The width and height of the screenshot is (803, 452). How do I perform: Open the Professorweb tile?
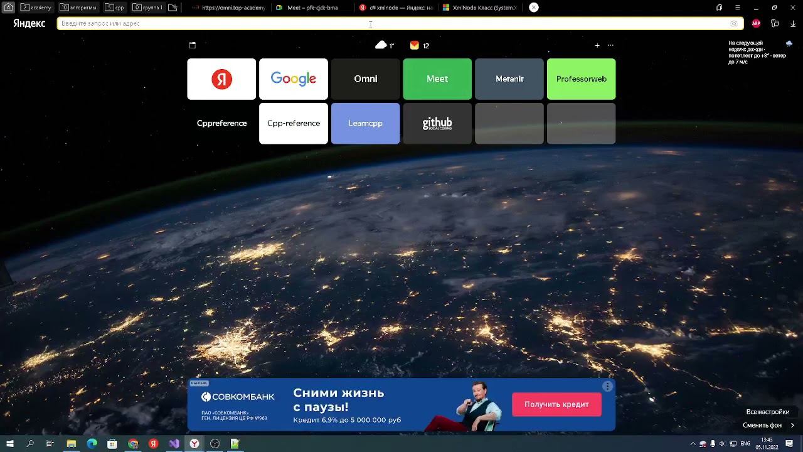click(582, 79)
